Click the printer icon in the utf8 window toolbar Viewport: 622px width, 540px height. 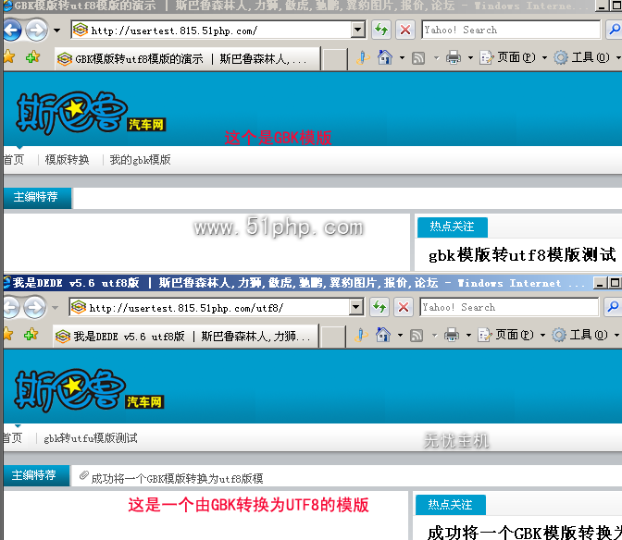click(453, 335)
